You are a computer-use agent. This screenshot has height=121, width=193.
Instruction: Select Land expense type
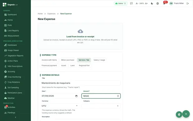[72, 65]
